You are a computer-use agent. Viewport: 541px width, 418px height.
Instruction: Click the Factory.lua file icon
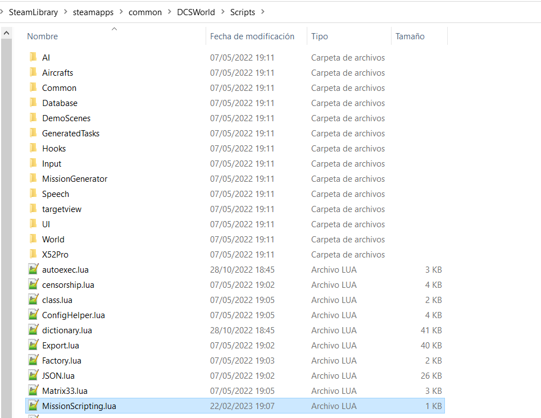point(33,360)
